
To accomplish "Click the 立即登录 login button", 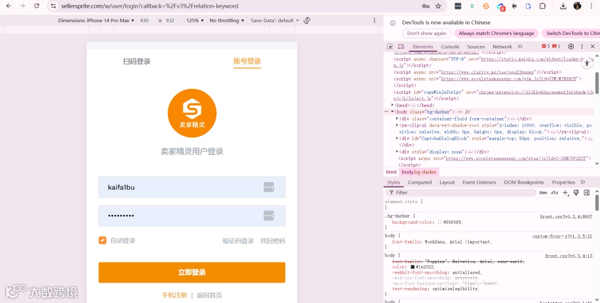I will point(192,272).
